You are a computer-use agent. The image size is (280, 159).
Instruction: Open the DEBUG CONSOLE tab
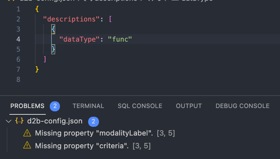242,106
